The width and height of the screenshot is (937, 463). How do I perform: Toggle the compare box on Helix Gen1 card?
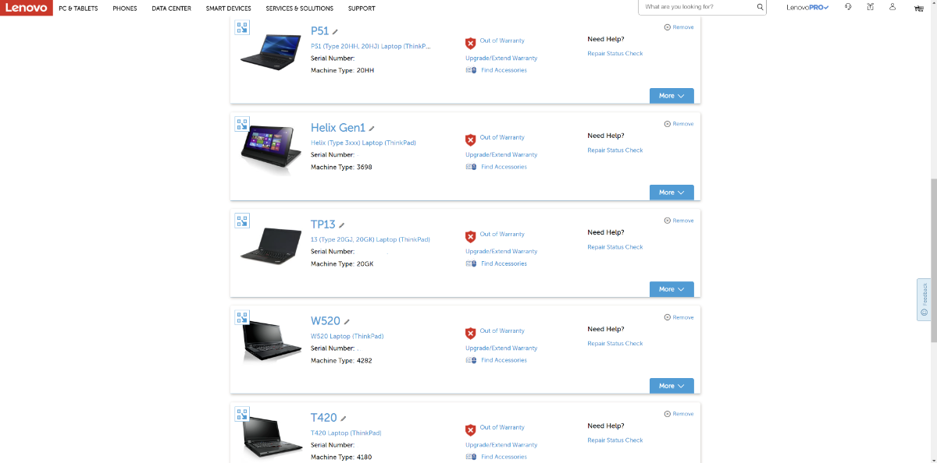[x=242, y=124]
